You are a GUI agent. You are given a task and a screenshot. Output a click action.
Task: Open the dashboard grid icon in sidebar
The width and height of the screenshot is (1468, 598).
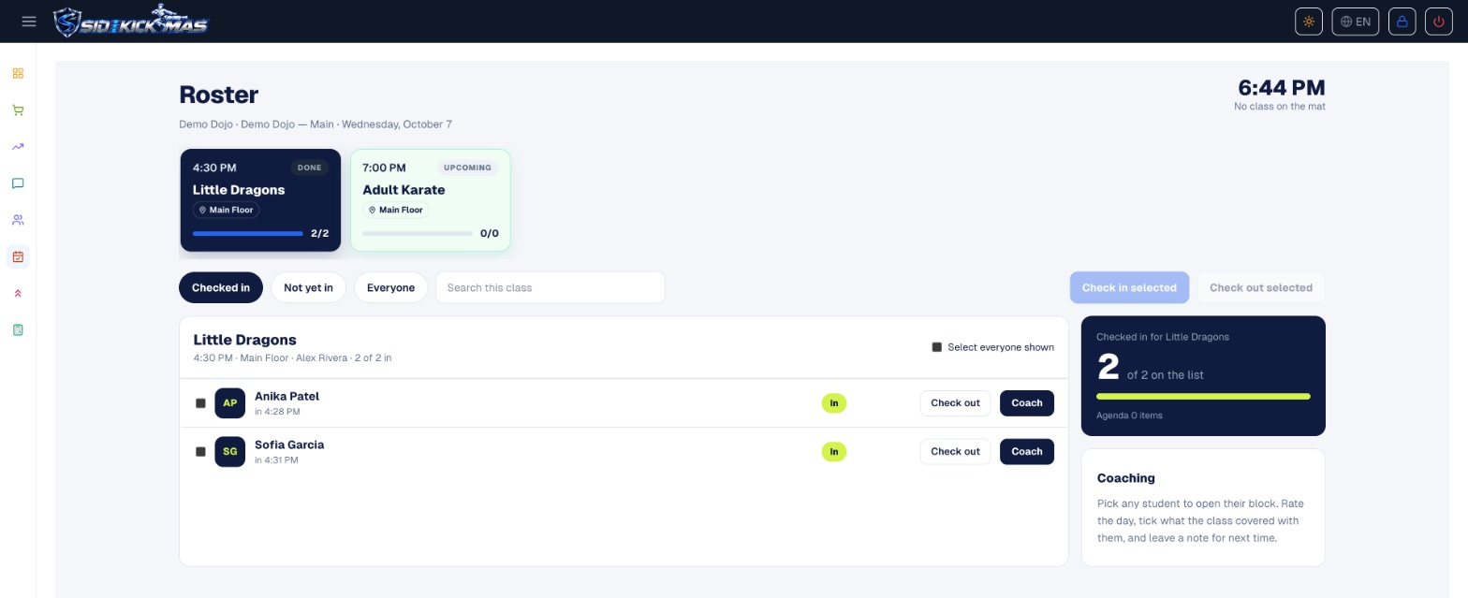[x=18, y=73]
